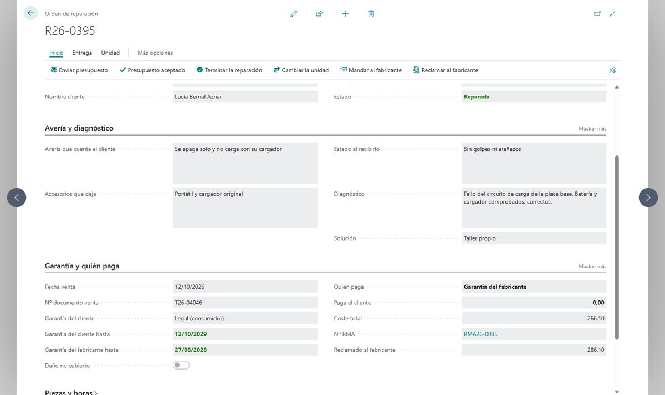Collapse the Garantía y quién paga heading
The image size is (665, 395).
[x=82, y=266]
